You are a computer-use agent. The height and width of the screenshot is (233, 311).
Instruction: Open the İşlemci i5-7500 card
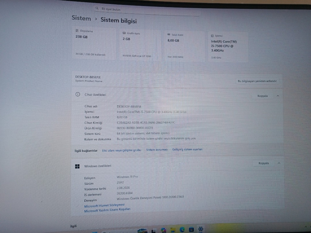[x=228, y=47]
